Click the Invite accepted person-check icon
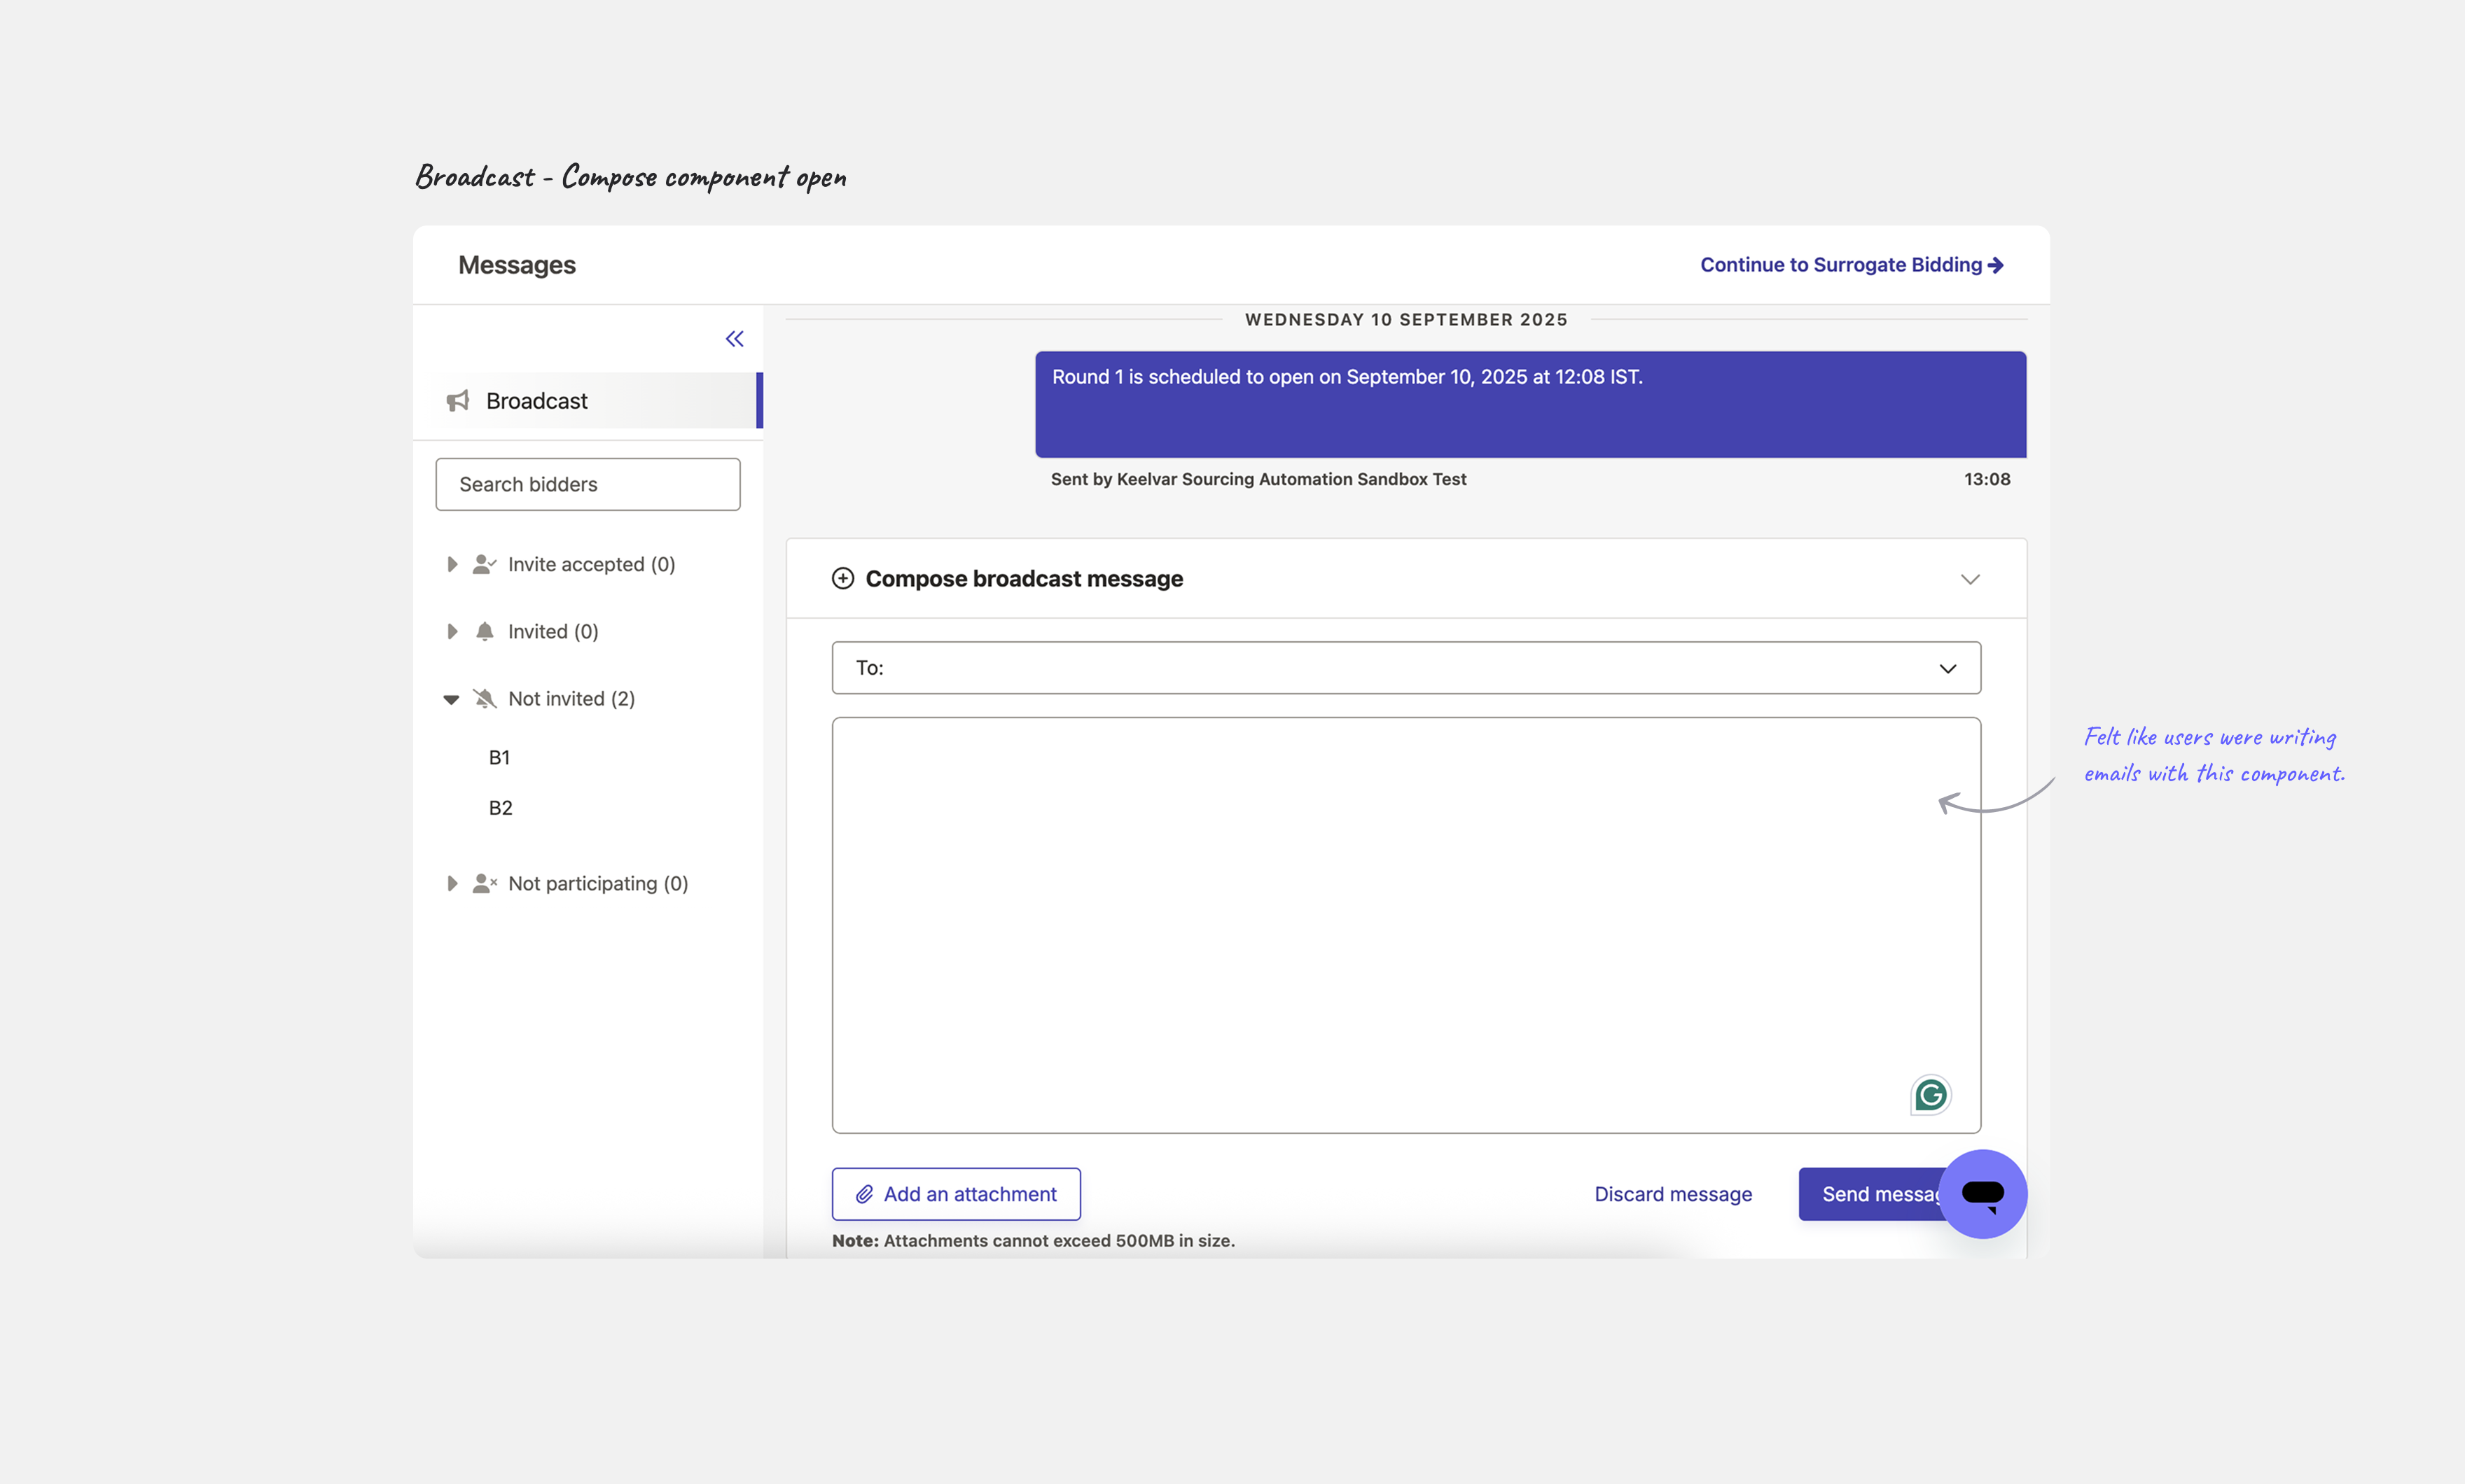Viewport: 2465px width, 1484px height. point(484,564)
